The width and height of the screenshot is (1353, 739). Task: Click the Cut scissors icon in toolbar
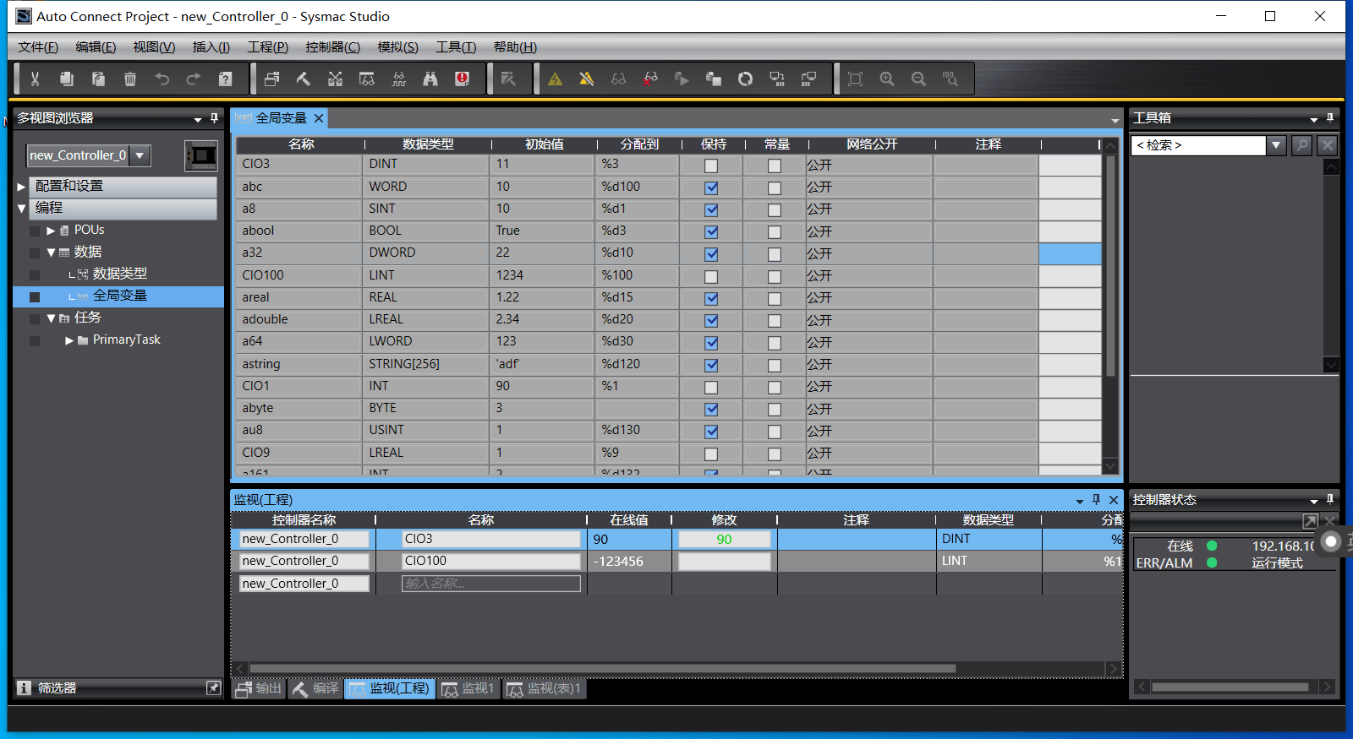click(x=35, y=79)
